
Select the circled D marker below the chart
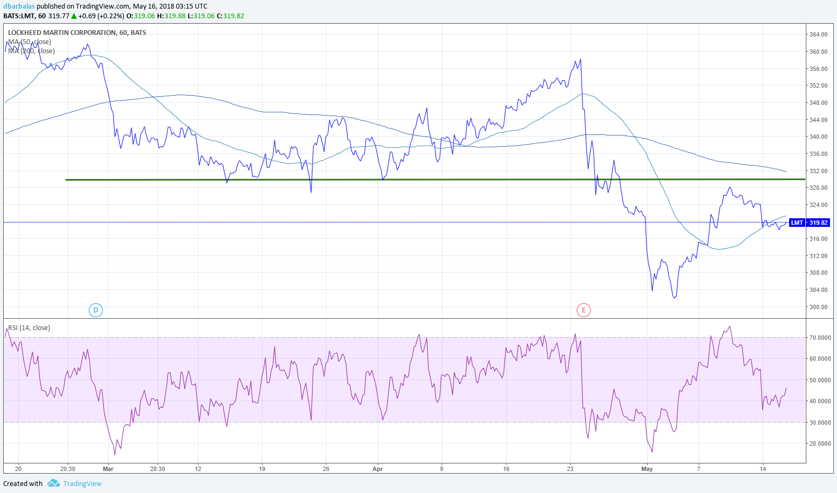pos(96,310)
